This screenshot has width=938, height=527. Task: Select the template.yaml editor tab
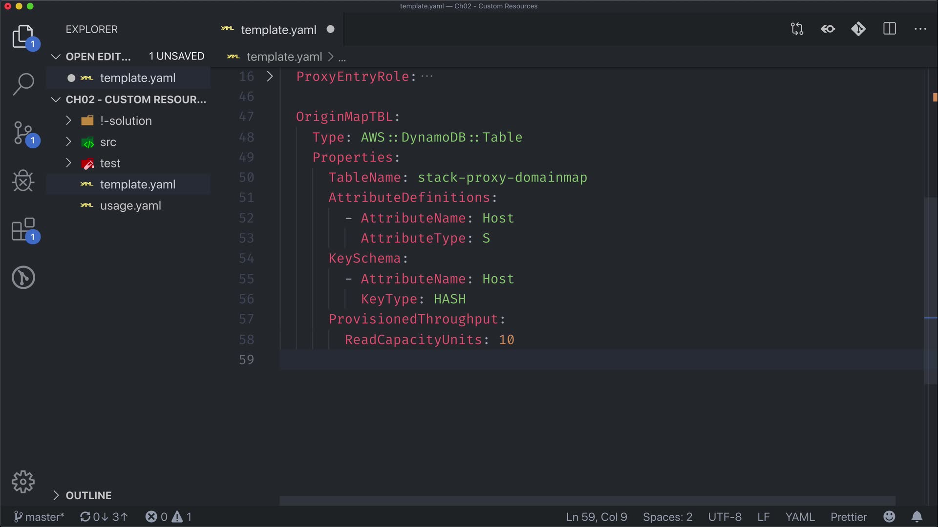point(278,30)
